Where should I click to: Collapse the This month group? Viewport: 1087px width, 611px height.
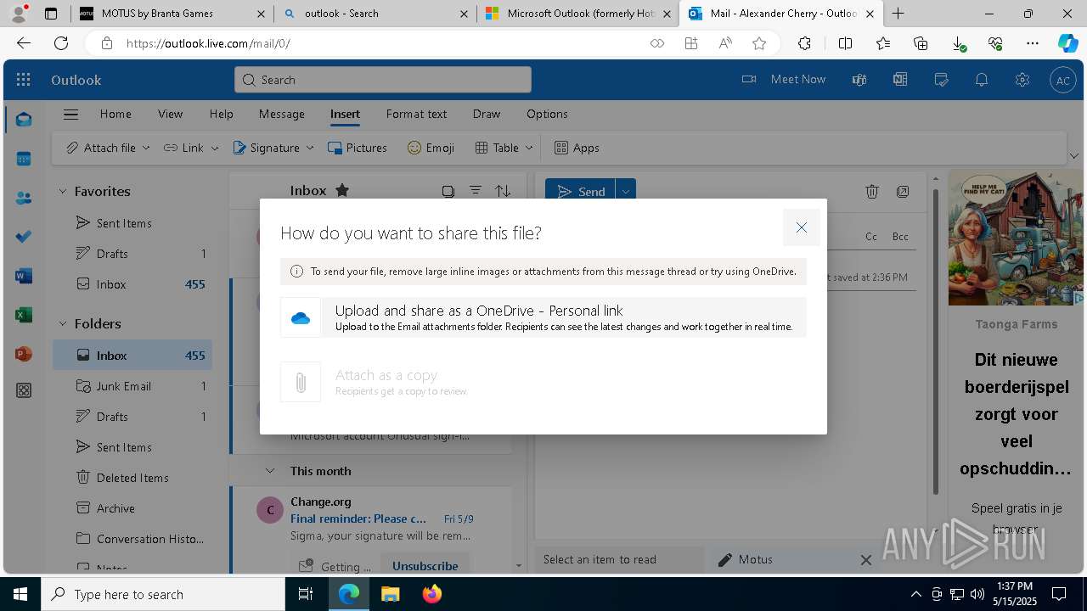pos(270,471)
